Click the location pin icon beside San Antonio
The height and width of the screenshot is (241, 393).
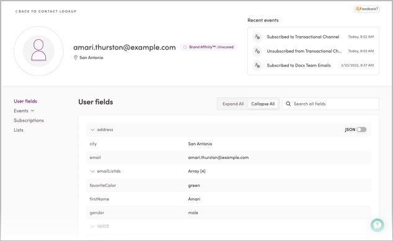(x=76, y=58)
